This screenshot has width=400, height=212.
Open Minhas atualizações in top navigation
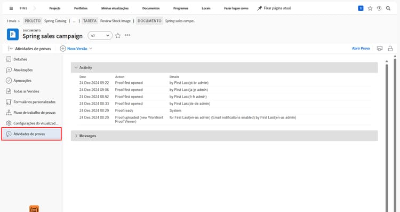pos(115,8)
